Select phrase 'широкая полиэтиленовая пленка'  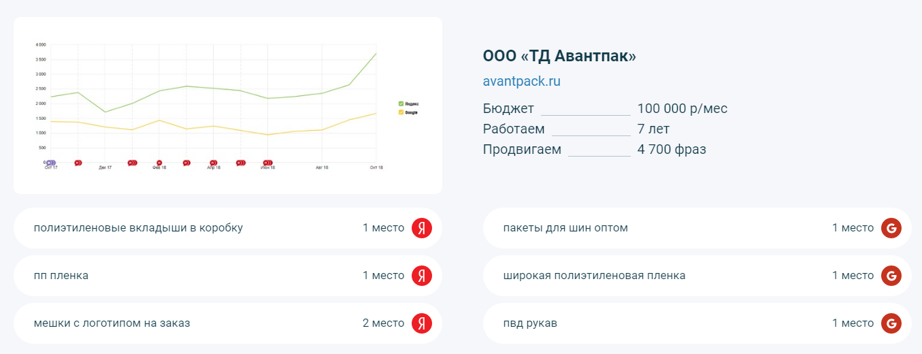[x=595, y=276]
